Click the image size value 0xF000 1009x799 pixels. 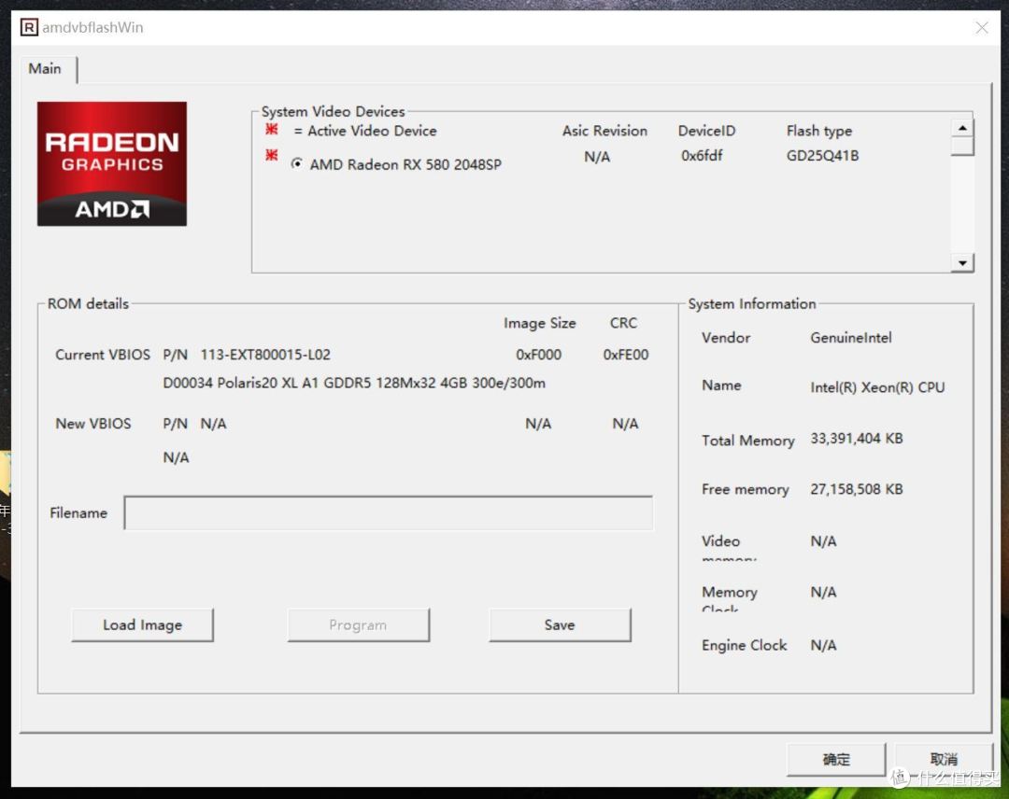tap(539, 355)
